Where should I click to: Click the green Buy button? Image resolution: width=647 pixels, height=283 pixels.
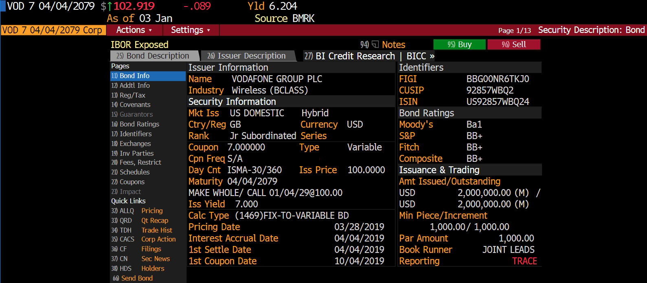[459, 44]
